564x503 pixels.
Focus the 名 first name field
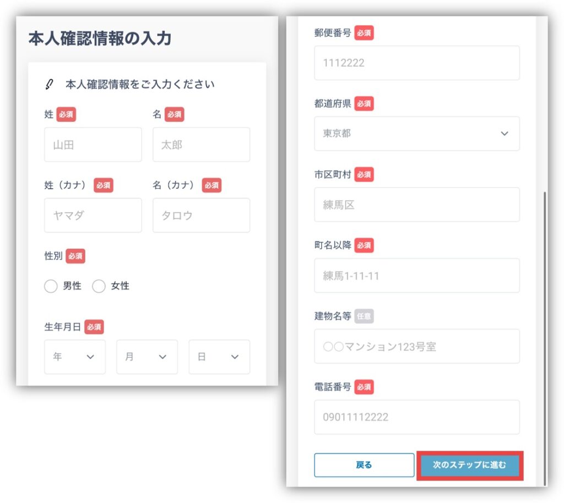201,145
